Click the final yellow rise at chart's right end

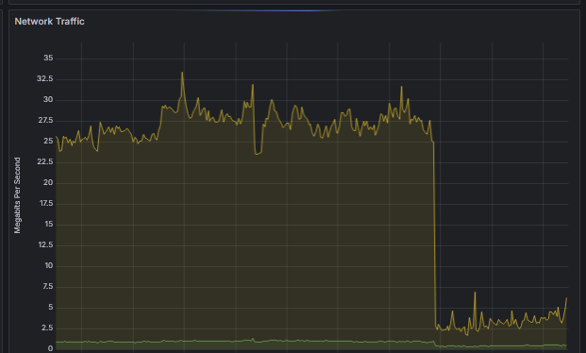coord(565,307)
